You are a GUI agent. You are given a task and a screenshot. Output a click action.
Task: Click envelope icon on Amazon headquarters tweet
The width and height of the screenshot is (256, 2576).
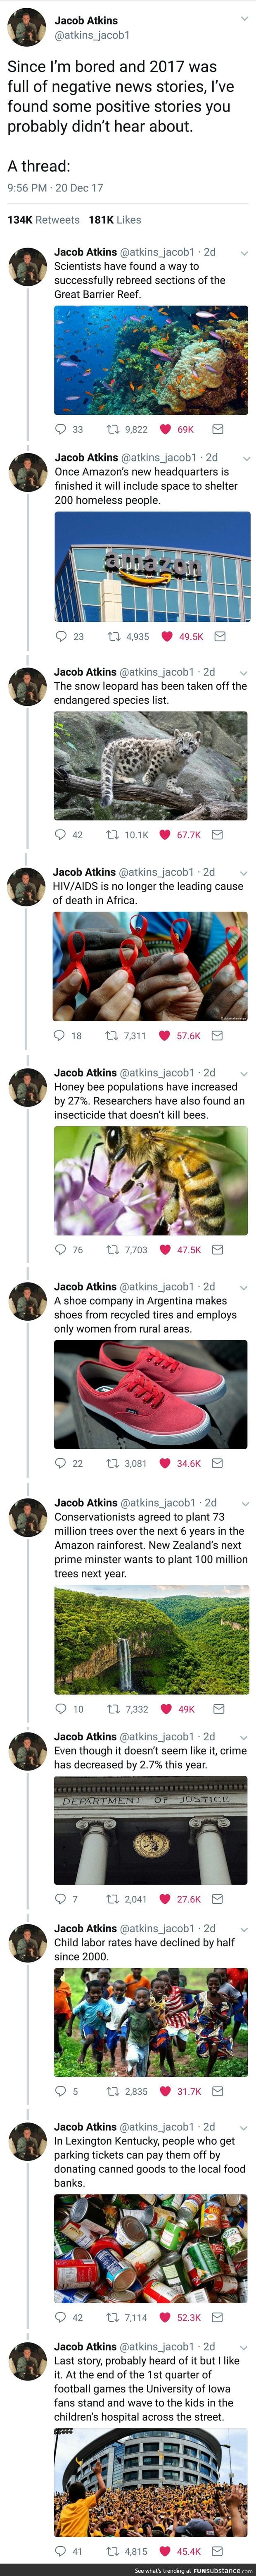(x=220, y=636)
